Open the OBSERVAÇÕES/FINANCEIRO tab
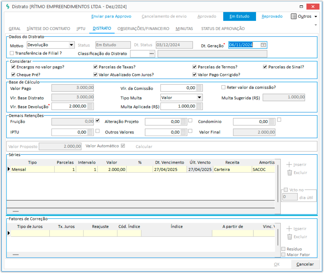324x273 pixels. pos(143,28)
